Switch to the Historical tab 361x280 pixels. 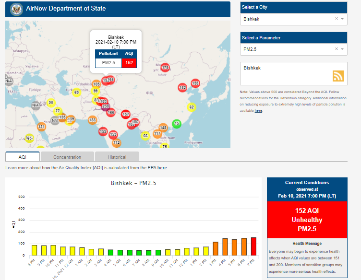[117, 157]
